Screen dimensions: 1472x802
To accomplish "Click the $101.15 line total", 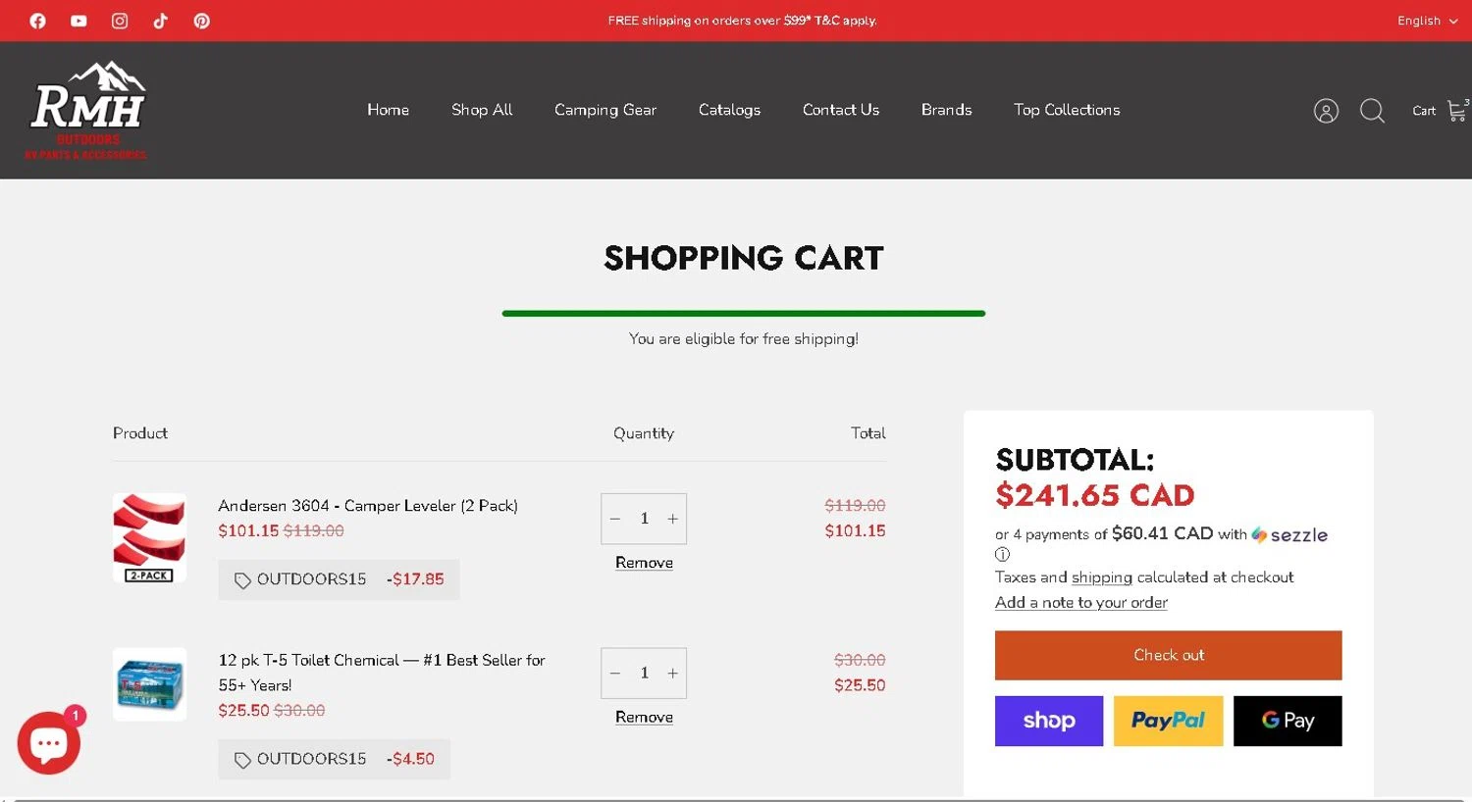I will [x=855, y=530].
